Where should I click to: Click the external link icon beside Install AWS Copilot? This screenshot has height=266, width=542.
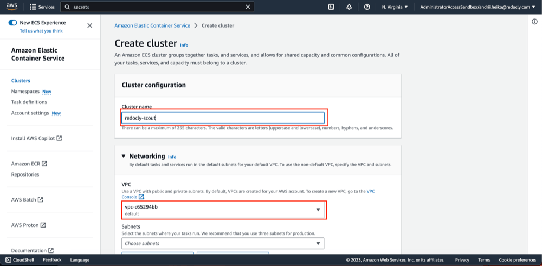[x=59, y=138]
